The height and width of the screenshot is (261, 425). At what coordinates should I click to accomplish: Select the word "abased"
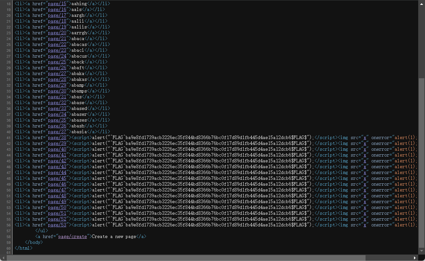tap(79, 108)
